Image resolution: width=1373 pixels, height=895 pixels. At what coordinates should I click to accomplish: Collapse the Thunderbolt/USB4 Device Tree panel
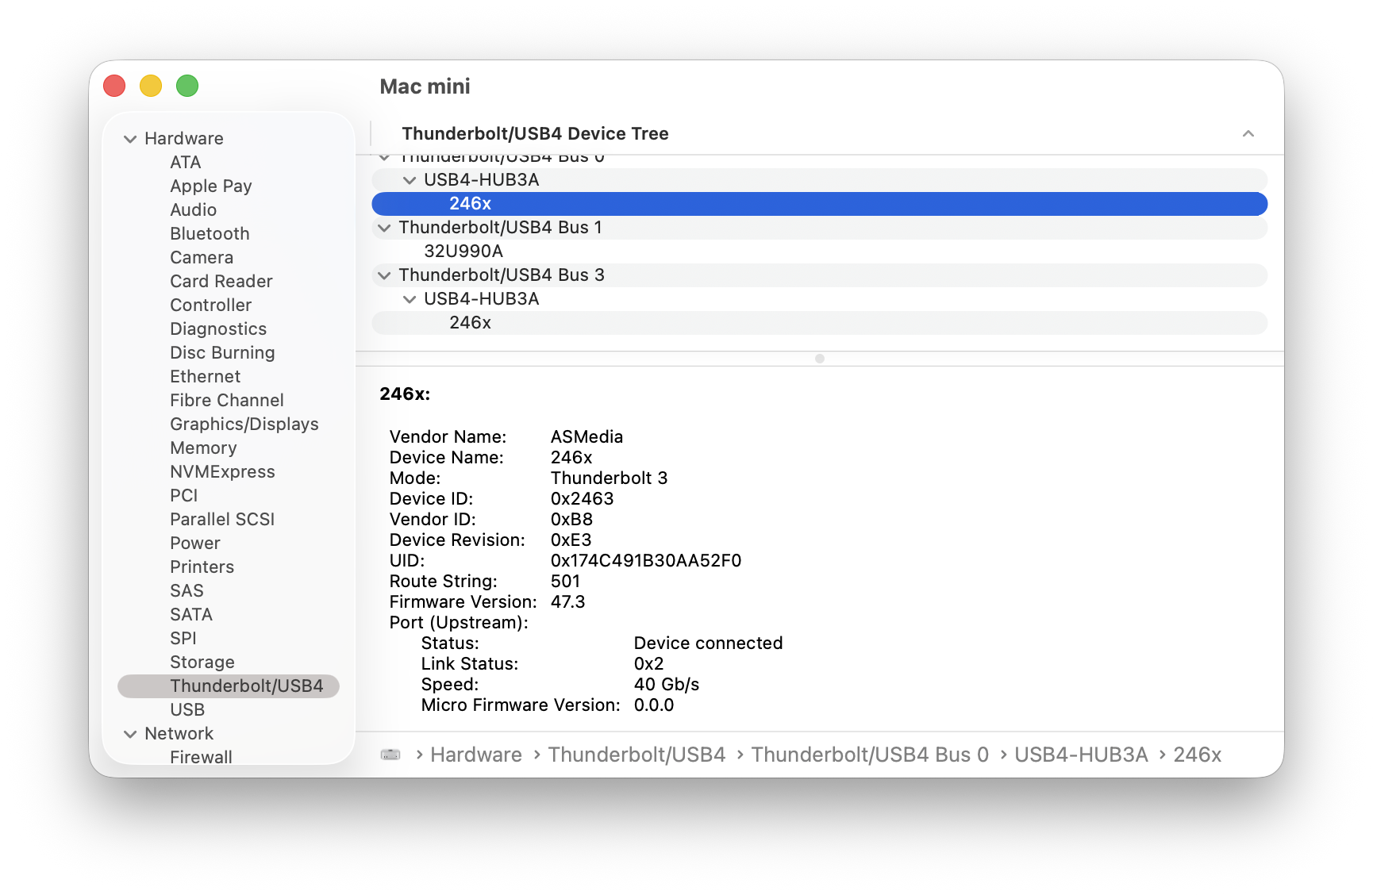coord(1248,133)
